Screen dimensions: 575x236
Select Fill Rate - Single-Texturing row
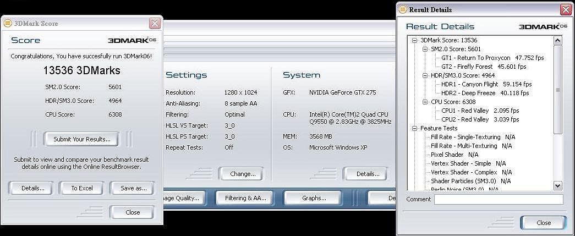(473, 137)
